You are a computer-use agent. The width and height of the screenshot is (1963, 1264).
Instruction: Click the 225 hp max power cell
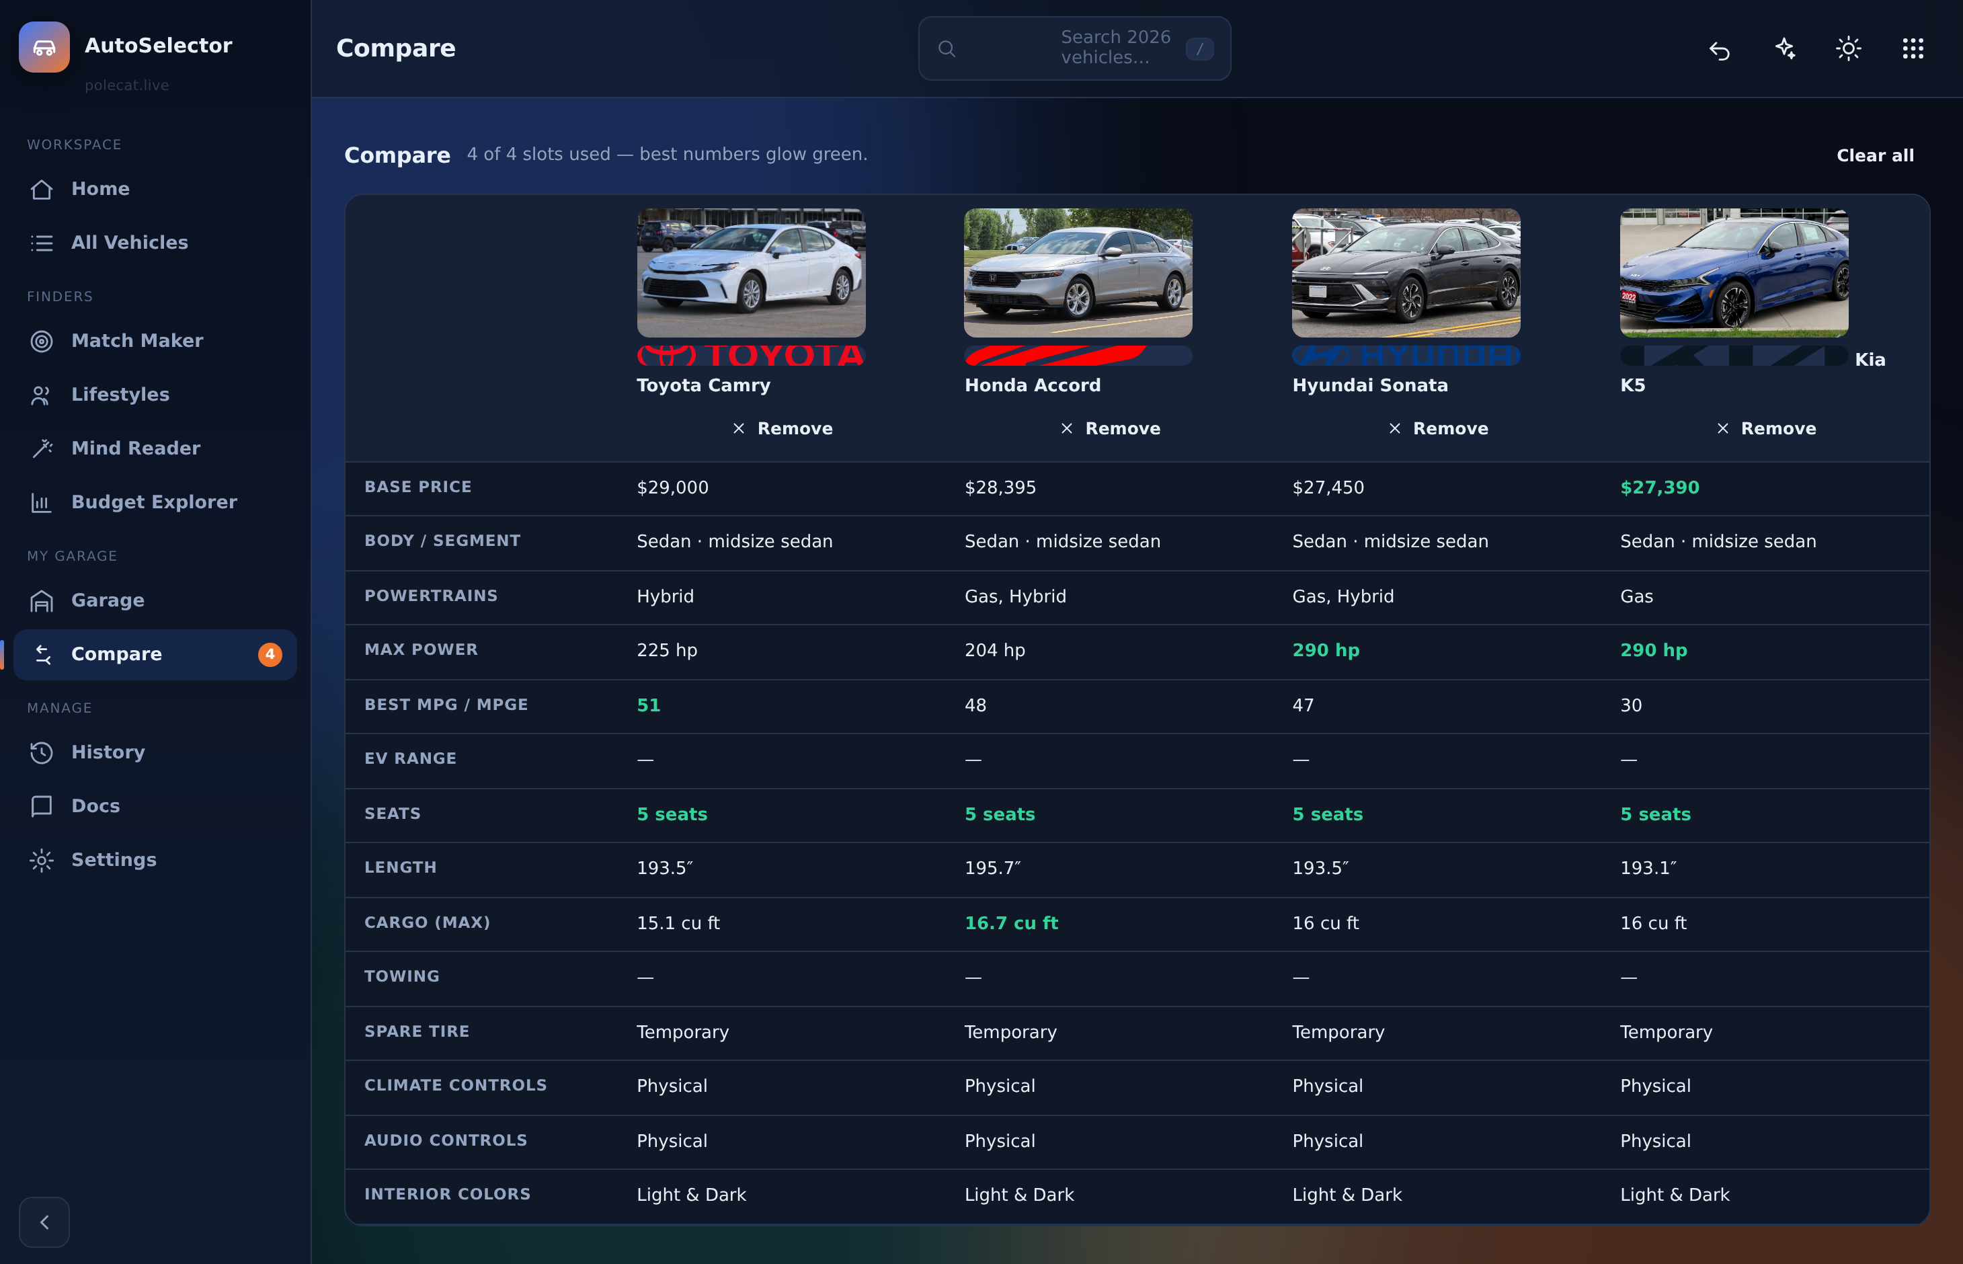pyautogui.click(x=666, y=650)
